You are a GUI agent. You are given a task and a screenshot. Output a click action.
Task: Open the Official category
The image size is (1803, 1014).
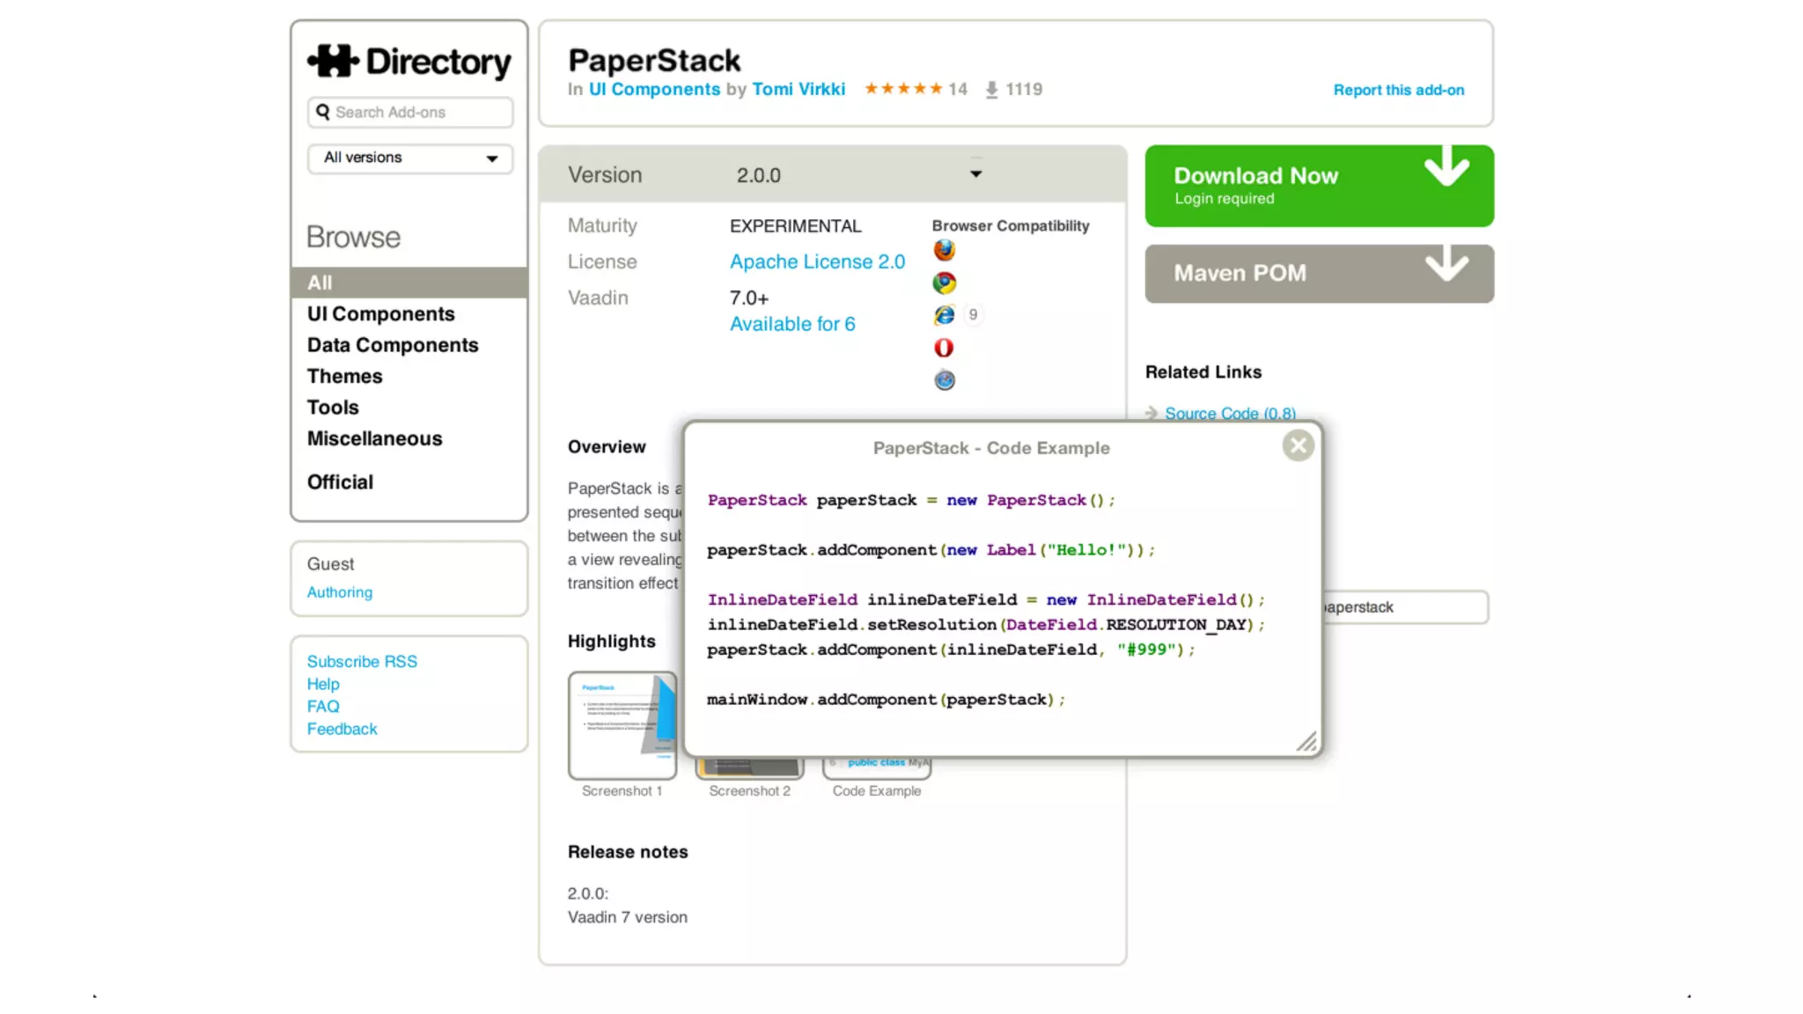pos(340,482)
